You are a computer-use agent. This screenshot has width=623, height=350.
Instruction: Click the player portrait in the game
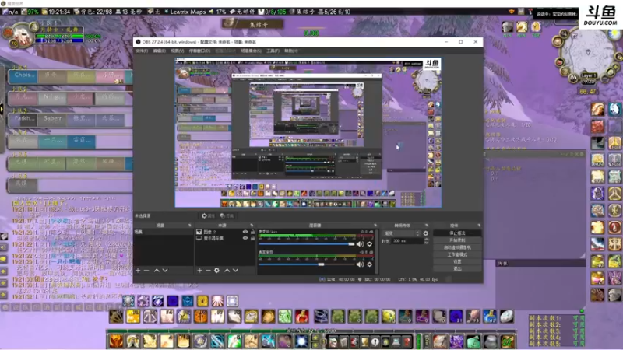pos(23,37)
